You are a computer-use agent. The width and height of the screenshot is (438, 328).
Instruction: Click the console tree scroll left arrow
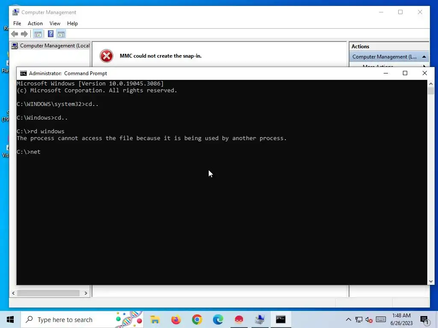pos(13,293)
